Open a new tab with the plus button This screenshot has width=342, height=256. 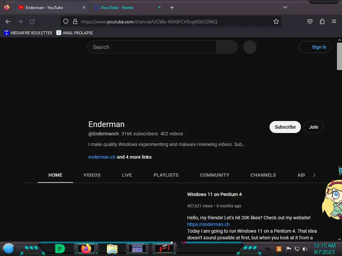coord(172,8)
